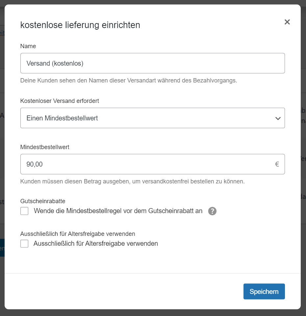
Task: Click the 'Mindestbestellwert' label above the amount
Action: [45, 147]
